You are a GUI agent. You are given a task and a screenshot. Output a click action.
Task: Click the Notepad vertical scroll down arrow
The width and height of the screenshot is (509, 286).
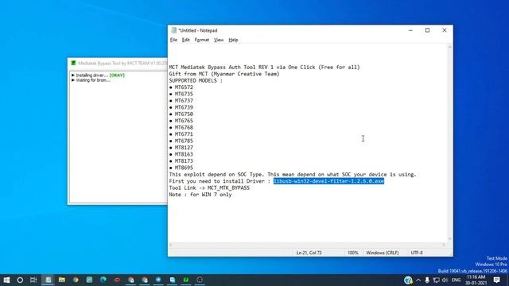click(x=449, y=239)
